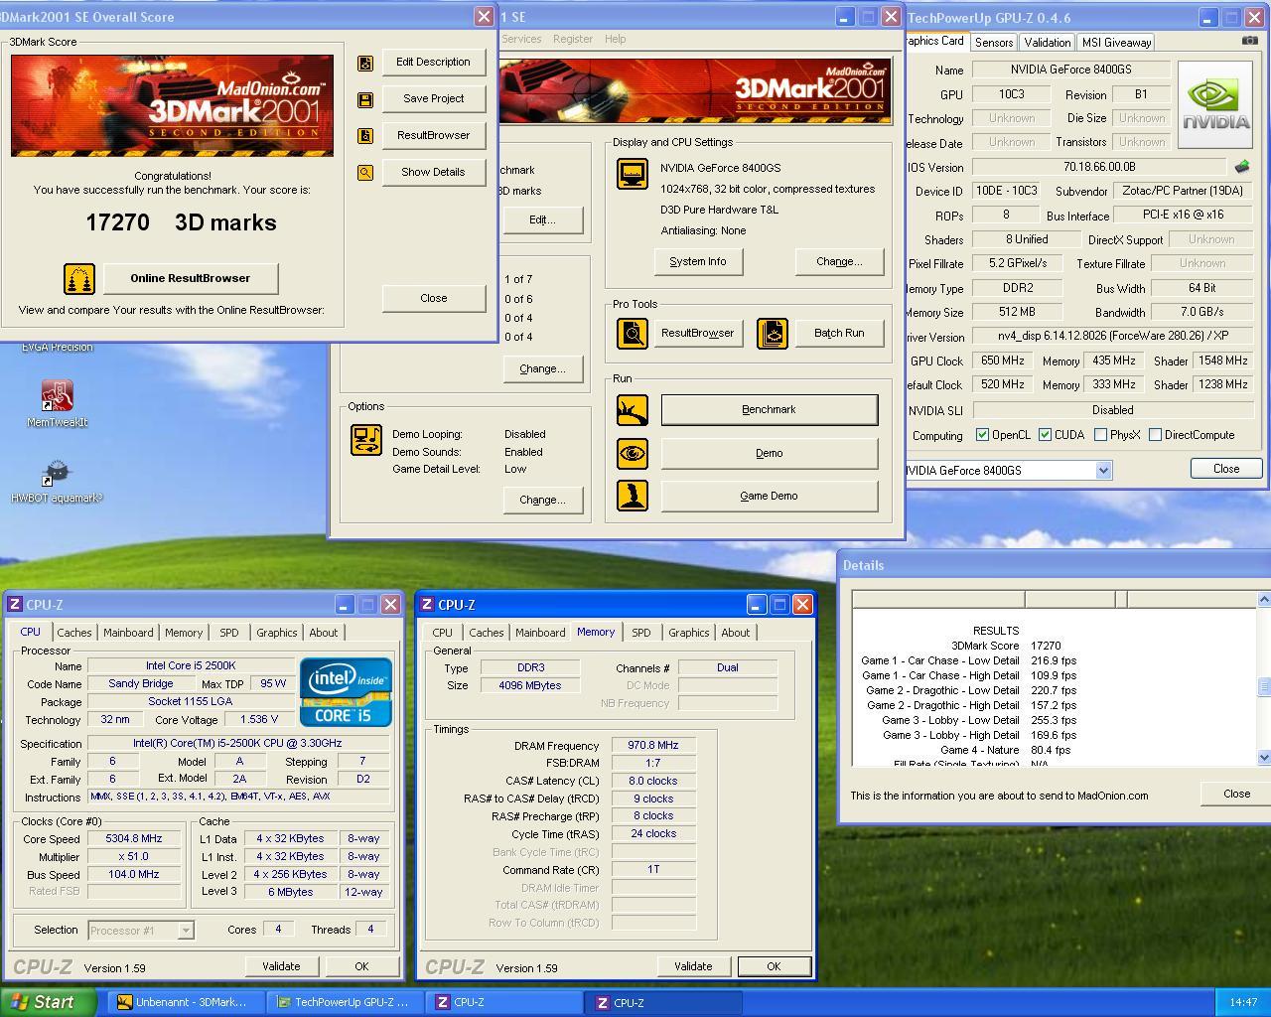Click the Options computer icon in 3DMark
Viewport: 1271px width, 1017px height.
pyautogui.click(x=366, y=440)
